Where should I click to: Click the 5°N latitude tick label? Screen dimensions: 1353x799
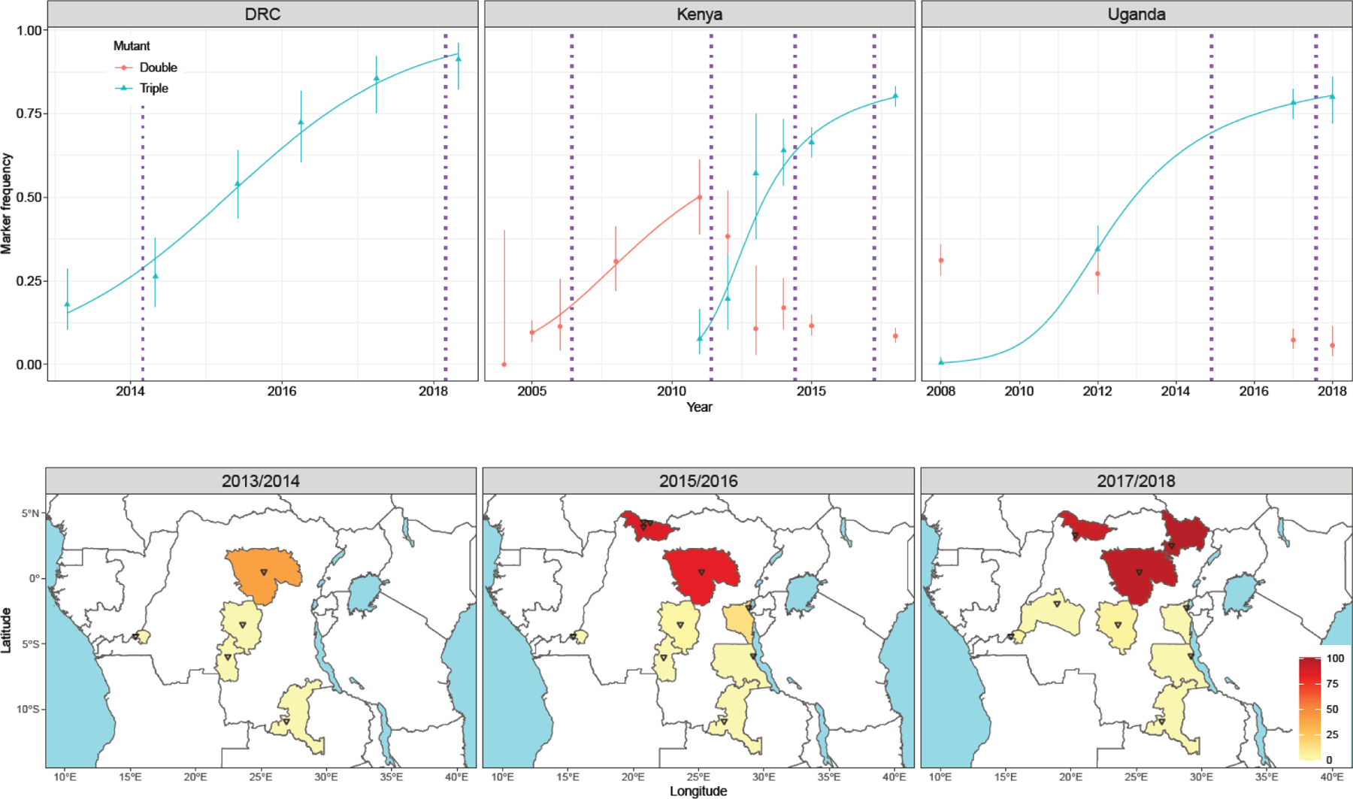pos(31,513)
